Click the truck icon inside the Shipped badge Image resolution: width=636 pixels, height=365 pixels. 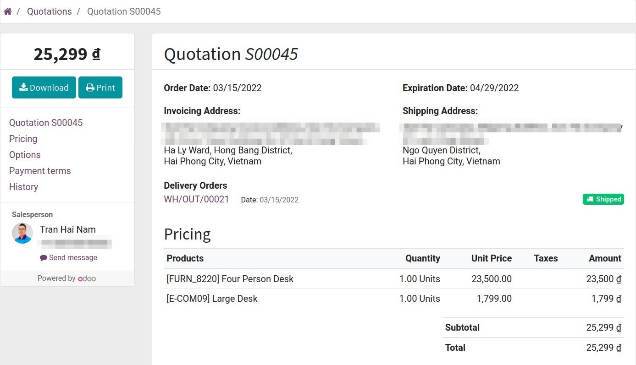pyautogui.click(x=590, y=199)
